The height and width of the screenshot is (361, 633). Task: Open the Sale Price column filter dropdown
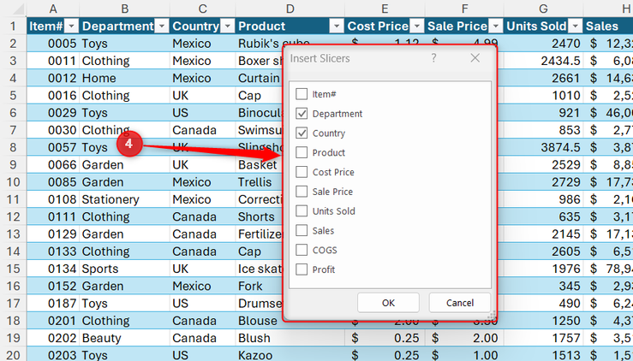coord(495,27)
